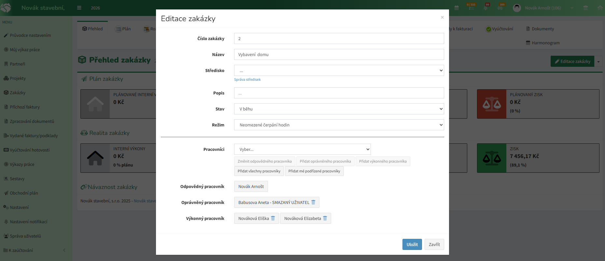605x261 pixels.
Task: Delete Nováková Elizabeta with trash icon
Action: (325, 218)
